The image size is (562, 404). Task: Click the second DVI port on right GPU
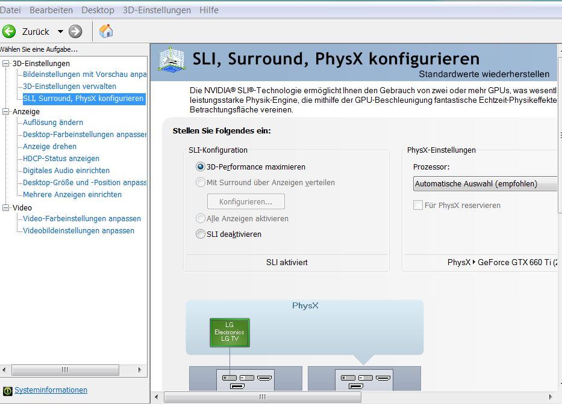366,378
